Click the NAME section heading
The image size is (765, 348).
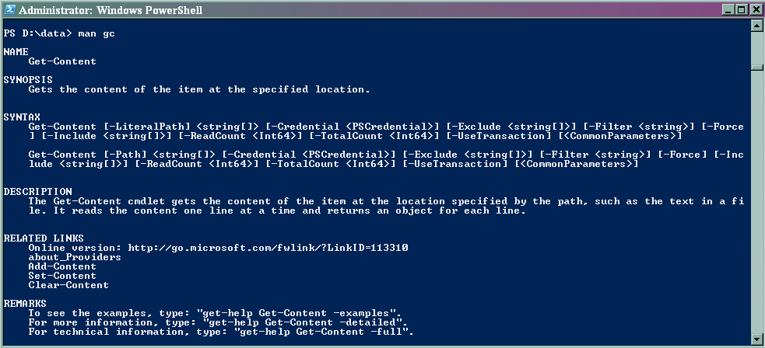coord(16,51)
